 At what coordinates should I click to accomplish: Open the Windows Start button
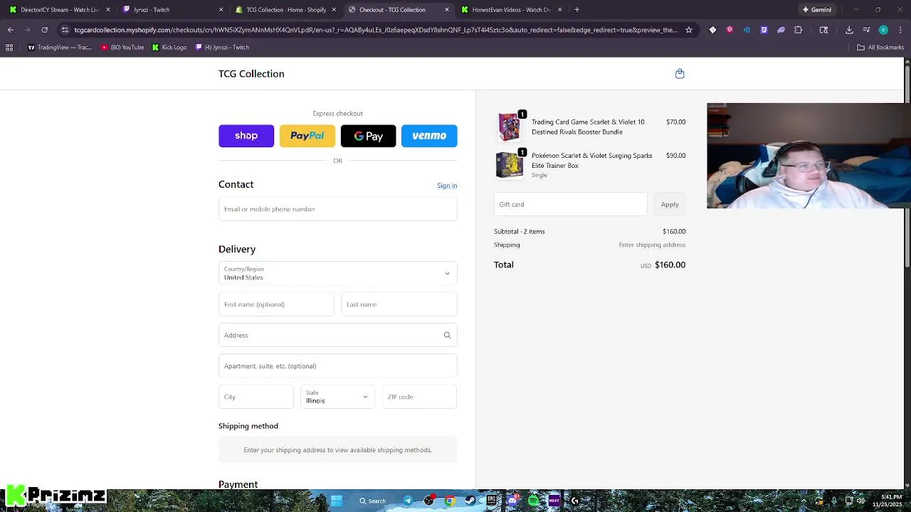pyautogui.click(x=337, y=501)
